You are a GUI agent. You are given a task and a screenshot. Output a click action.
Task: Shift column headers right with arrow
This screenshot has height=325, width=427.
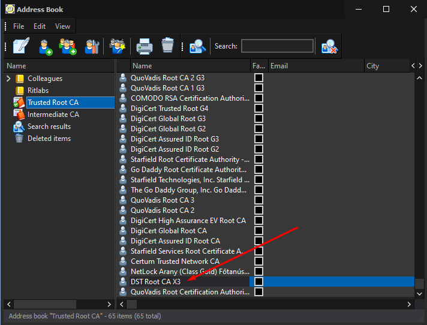click(x=420, y=65)
